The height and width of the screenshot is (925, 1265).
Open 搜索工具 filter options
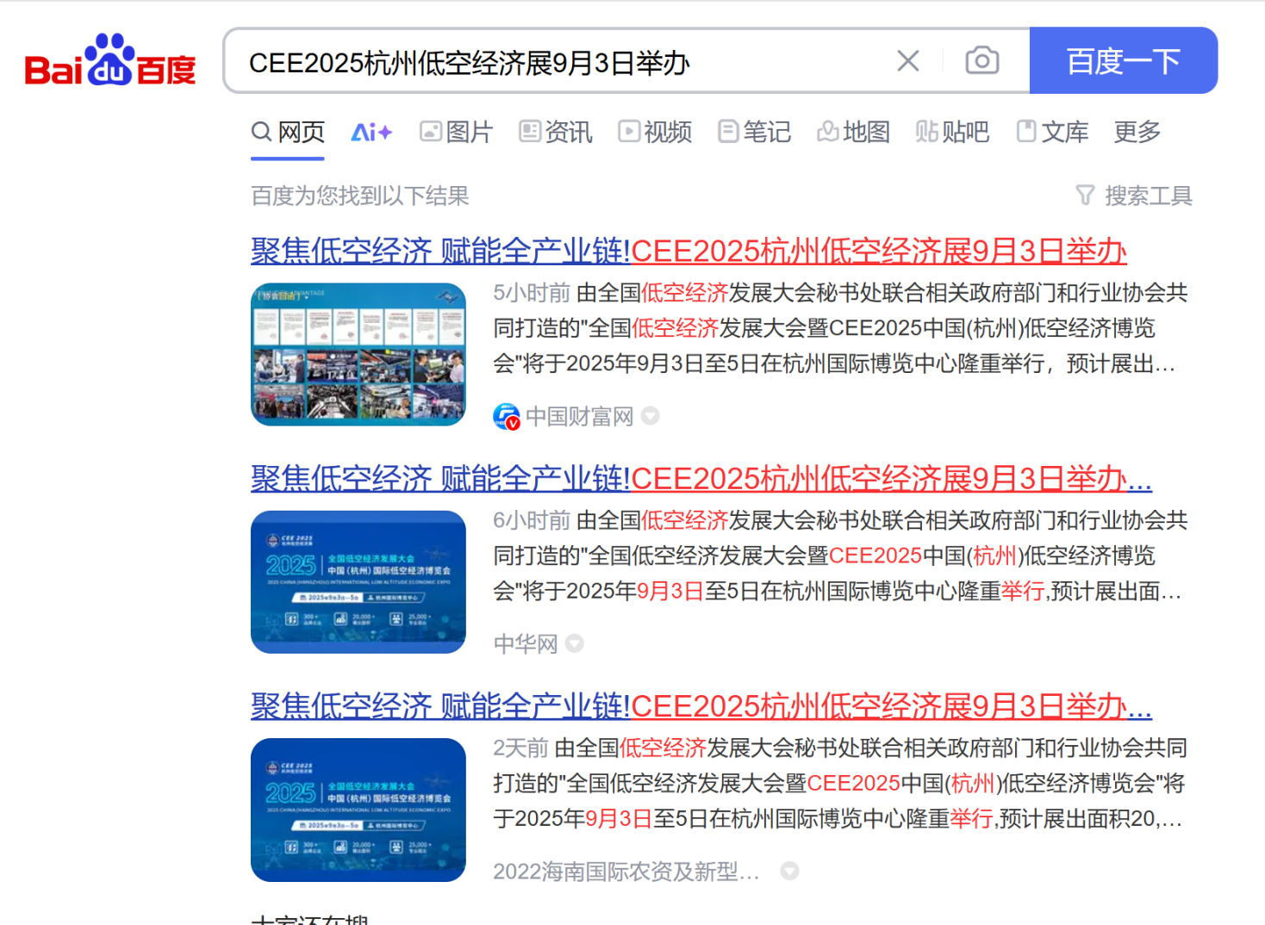1134,196
